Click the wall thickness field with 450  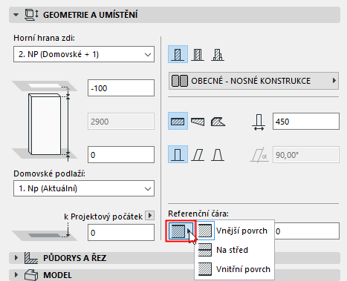306,122
